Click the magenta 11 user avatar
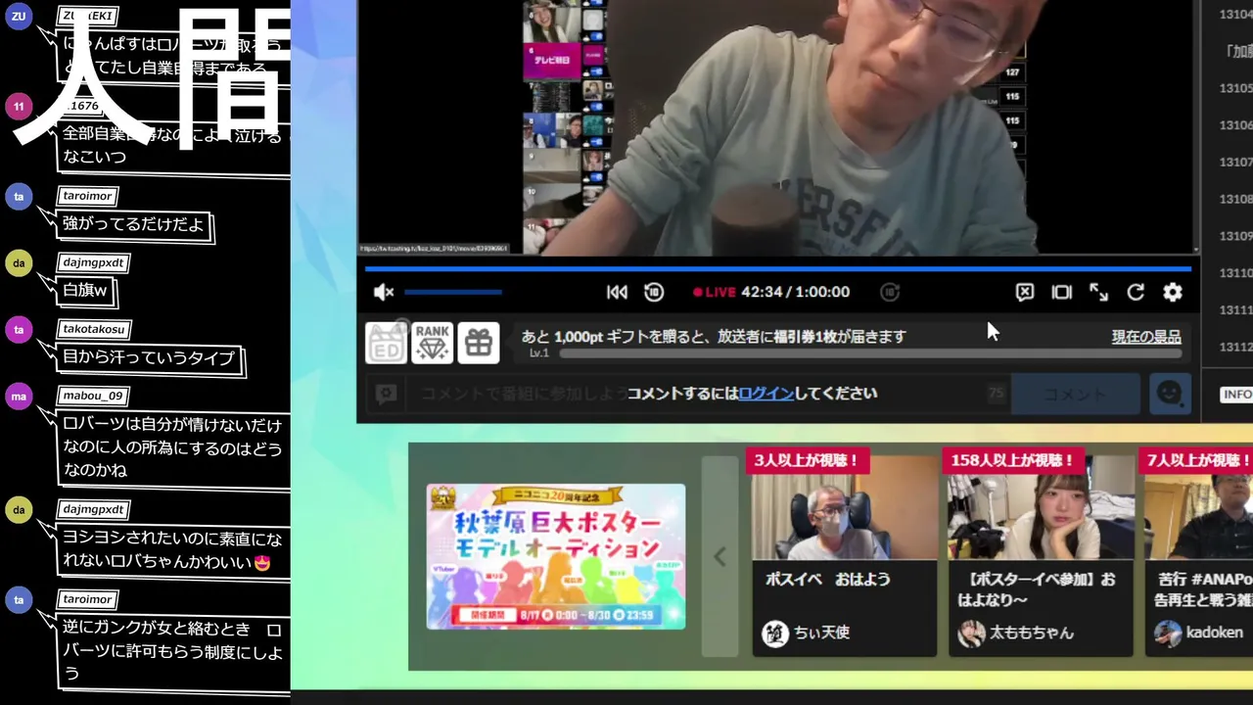1253x705 pixels. [19, 106]
